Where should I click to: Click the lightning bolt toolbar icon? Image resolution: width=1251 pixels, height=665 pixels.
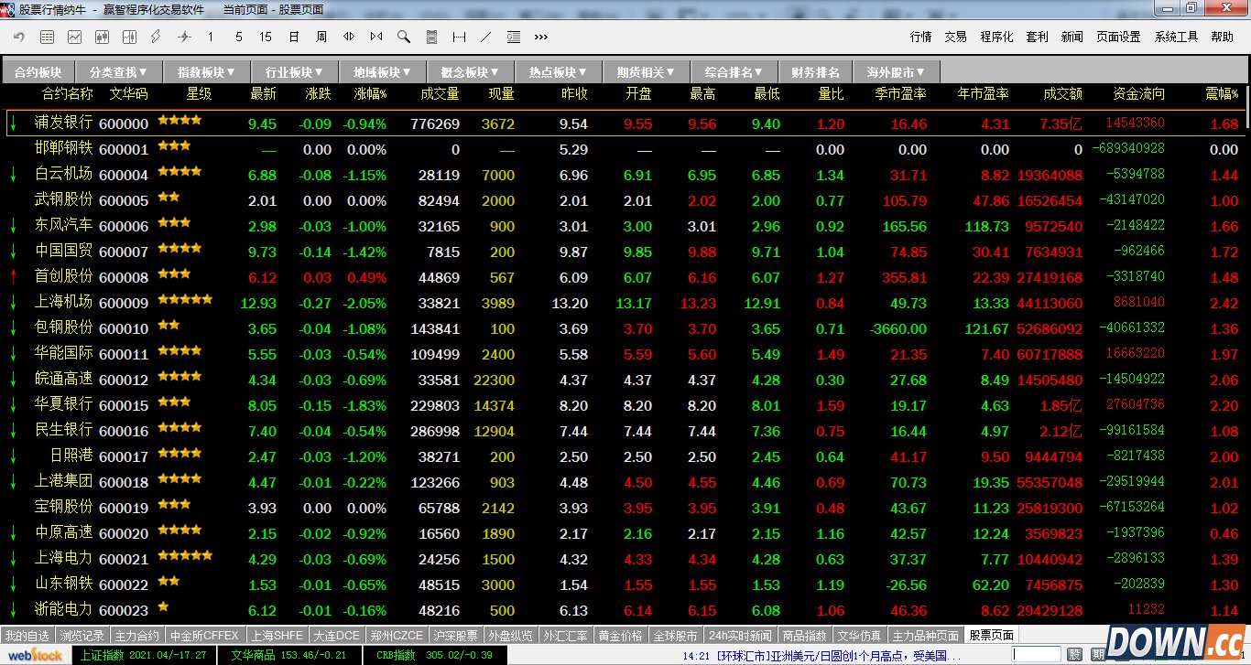(156, 37)
